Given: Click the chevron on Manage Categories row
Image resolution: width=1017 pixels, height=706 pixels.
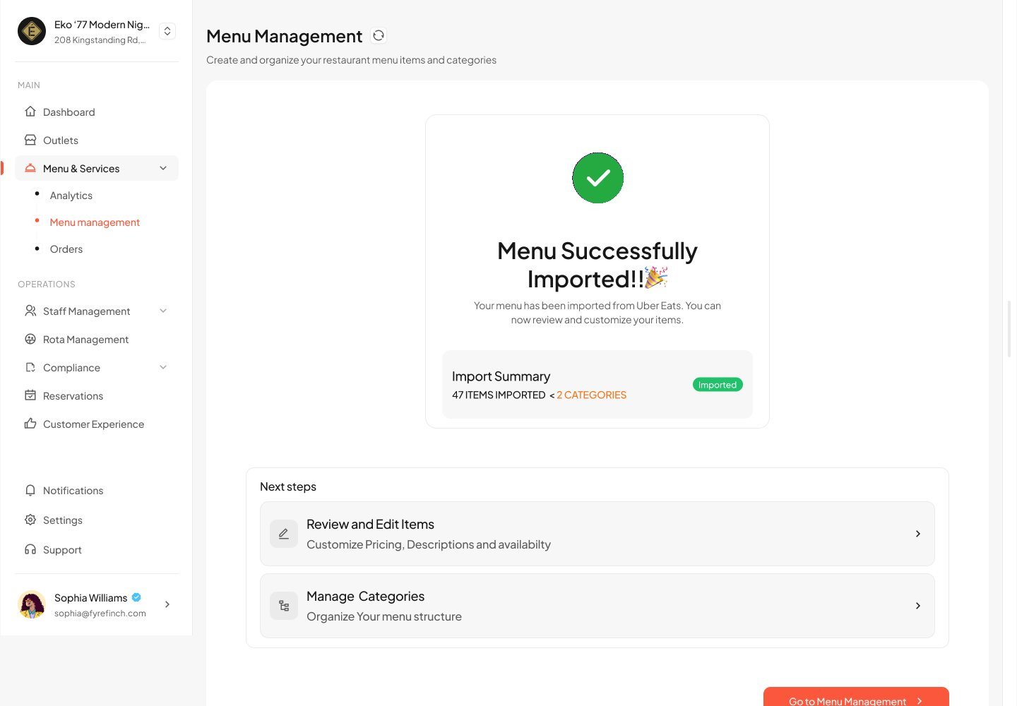Looking at the screenshot, I should pyautogui.click(x=918, y=606).
